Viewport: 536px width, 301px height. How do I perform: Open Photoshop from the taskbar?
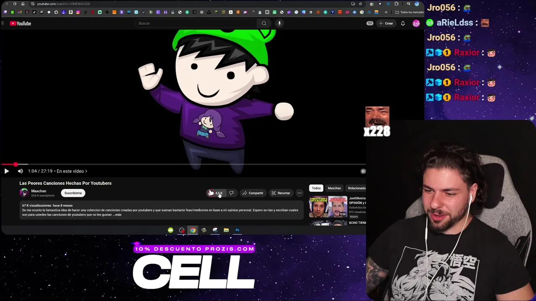tap(237, 230)
